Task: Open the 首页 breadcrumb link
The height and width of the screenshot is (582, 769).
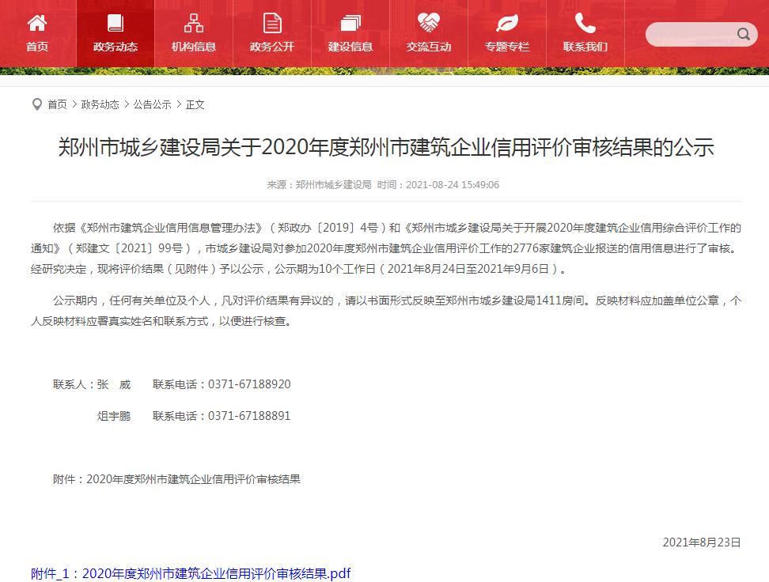Action: pos(57,104)
